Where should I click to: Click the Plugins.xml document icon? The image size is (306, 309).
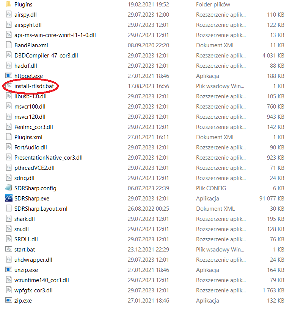click(x=8, y=137)
